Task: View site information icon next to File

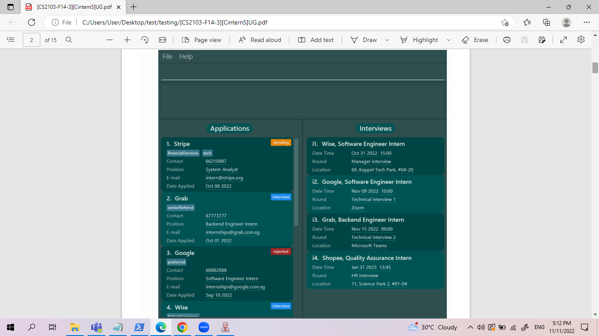Action: pyautogui.click(x=55, y=22)
